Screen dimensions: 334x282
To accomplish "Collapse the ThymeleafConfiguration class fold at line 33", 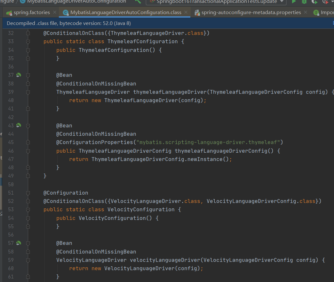I will 28,42.
